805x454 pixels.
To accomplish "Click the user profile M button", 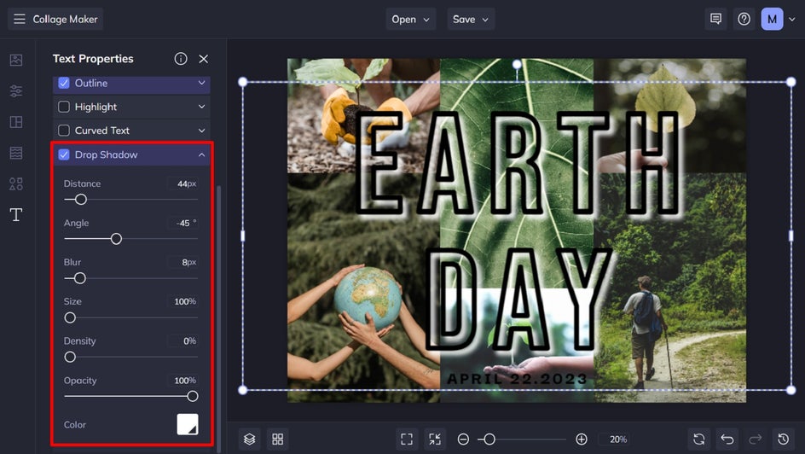I will click(x=772, y=19).
